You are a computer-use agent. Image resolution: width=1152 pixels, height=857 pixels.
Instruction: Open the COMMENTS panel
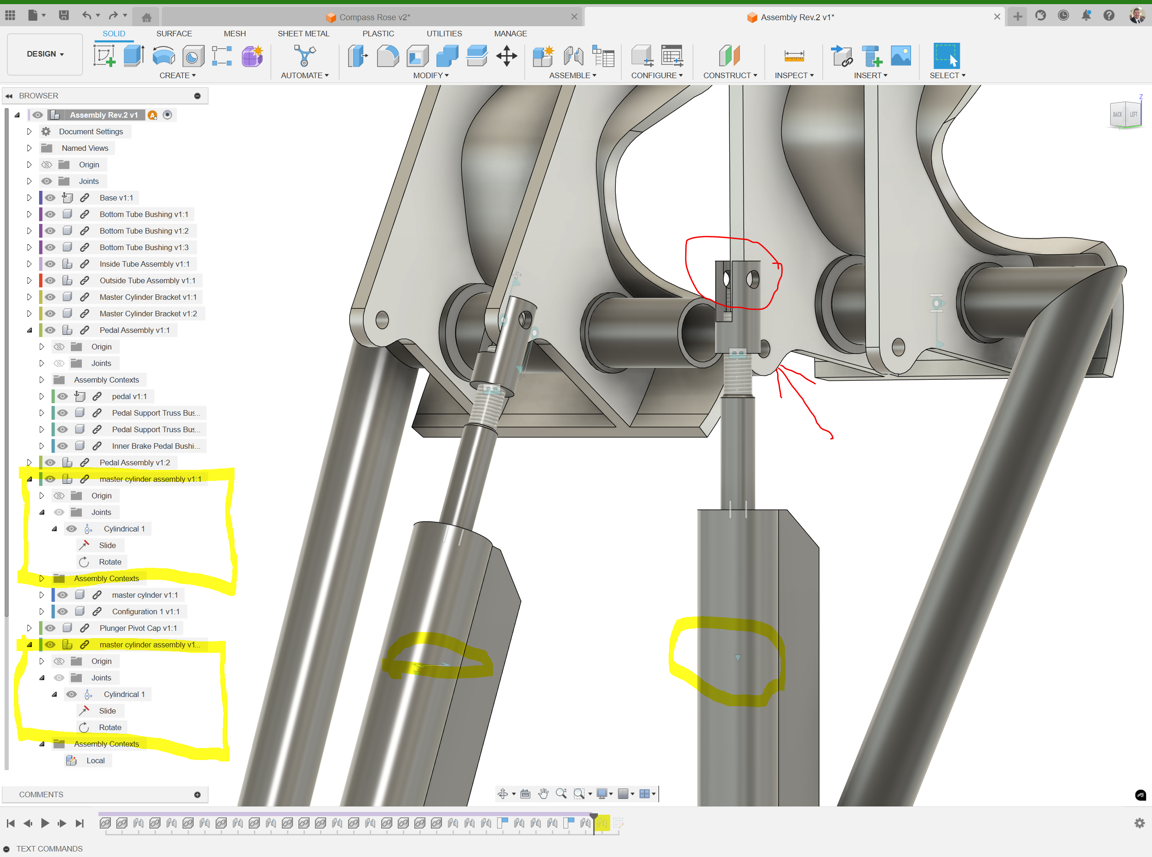point(41,794)
